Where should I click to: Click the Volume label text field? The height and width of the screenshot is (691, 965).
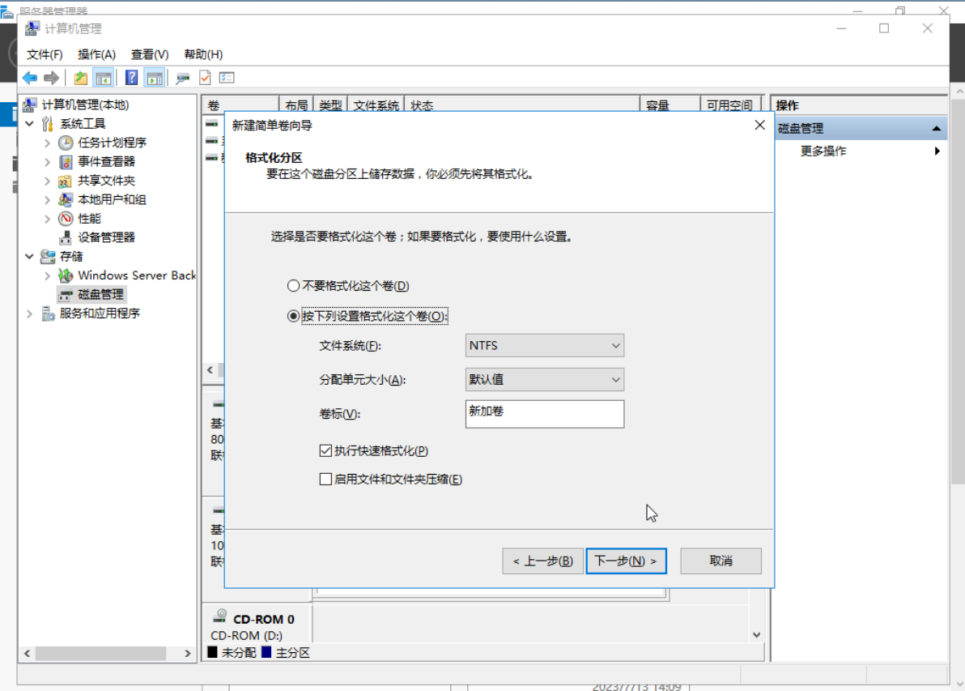tap(545, 414)
